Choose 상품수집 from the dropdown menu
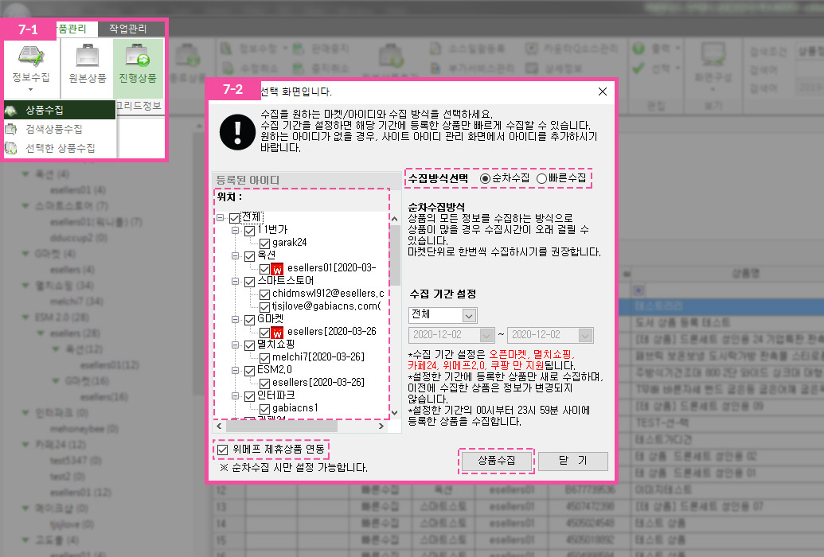The width and height of the screenshot is (824, 557). click(x=60, y=110)
